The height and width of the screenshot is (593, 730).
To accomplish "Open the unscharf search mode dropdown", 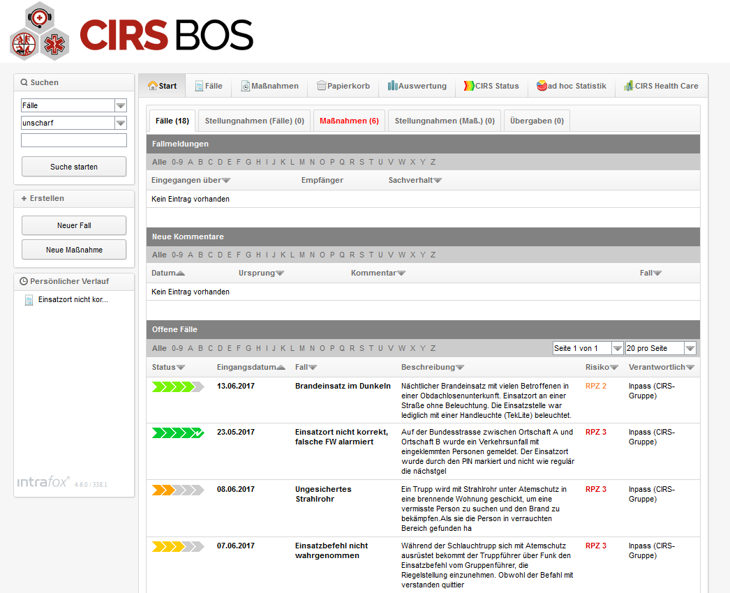I will (121, 123).
